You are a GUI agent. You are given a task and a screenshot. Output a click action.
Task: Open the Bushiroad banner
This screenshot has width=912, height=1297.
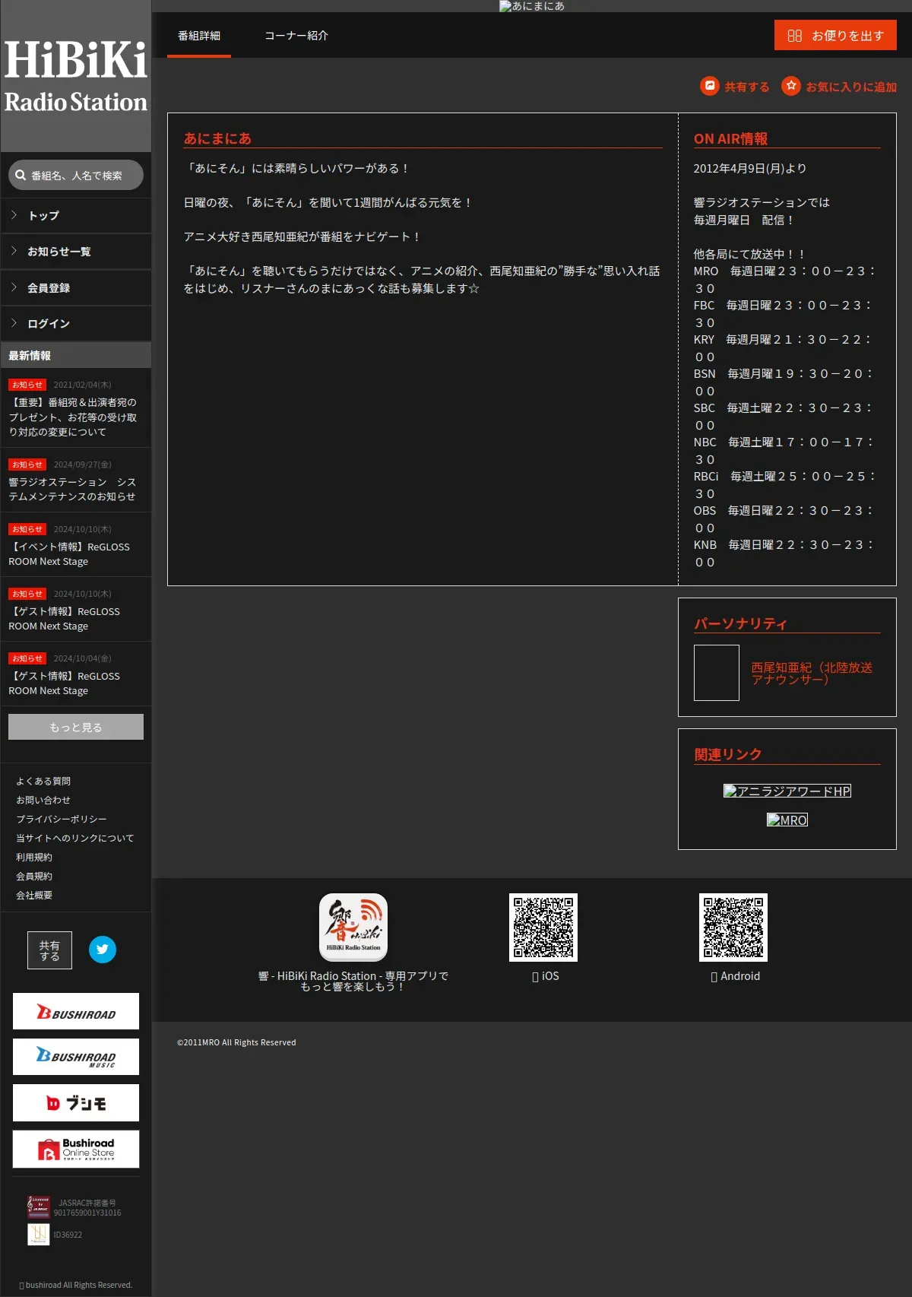pos(76,1011)
